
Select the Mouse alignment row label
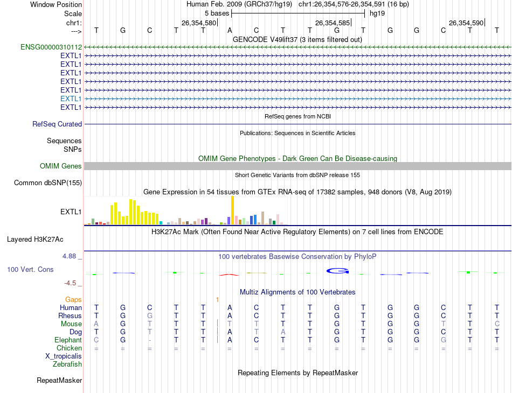tap(71, 324)
